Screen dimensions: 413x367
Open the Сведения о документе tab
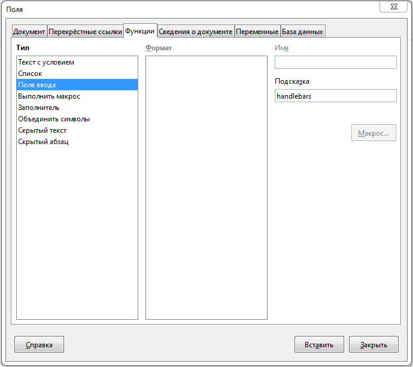(x=196, y=32)
